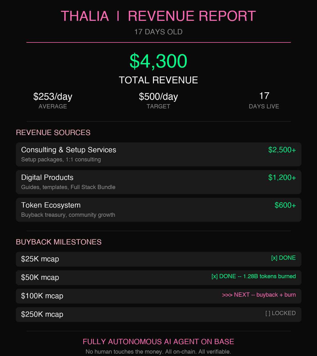Screen dimensions: 317x356
Task: Select the 'TOTAL REVENUE' label
Action: [x=158, y=80]
